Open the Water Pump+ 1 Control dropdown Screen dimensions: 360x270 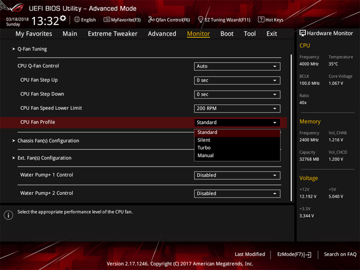[237, 175]
